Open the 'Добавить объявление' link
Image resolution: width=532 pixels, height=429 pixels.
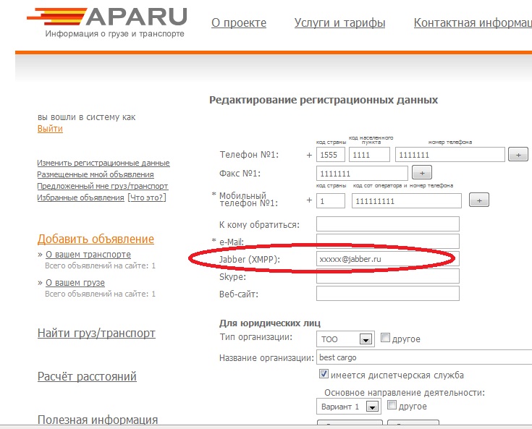(x=96, y=239)
